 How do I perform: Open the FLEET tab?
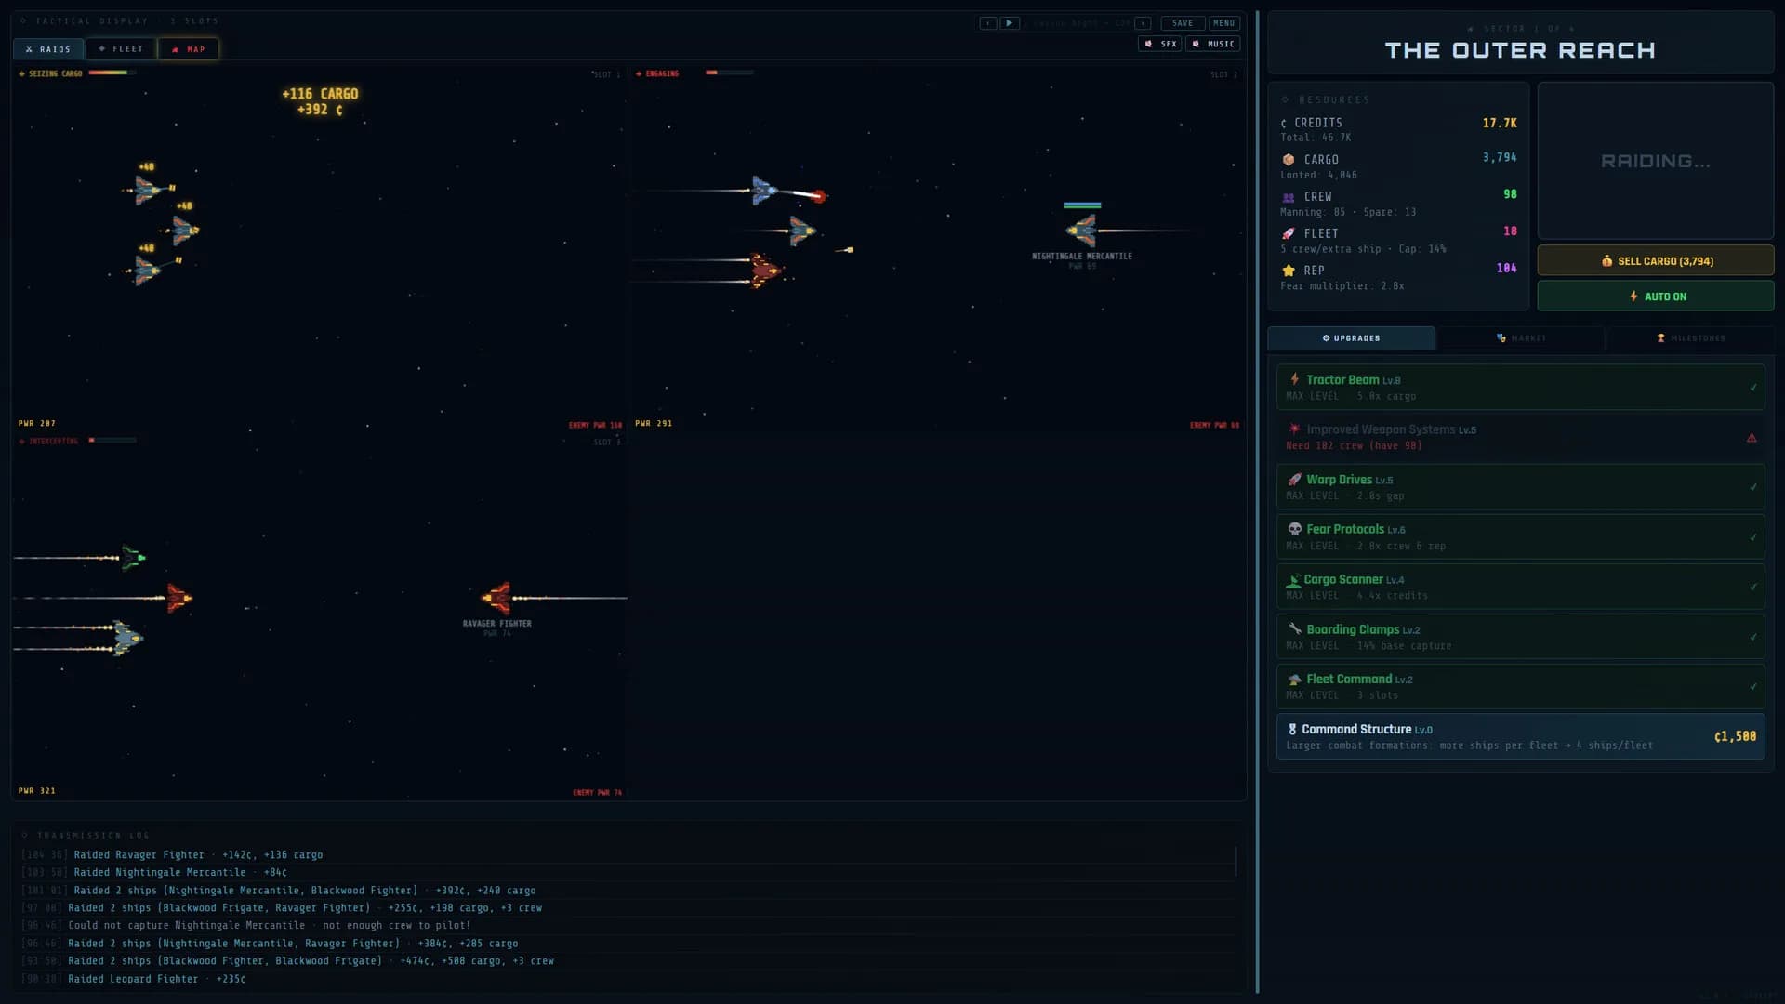pos(121,49)
